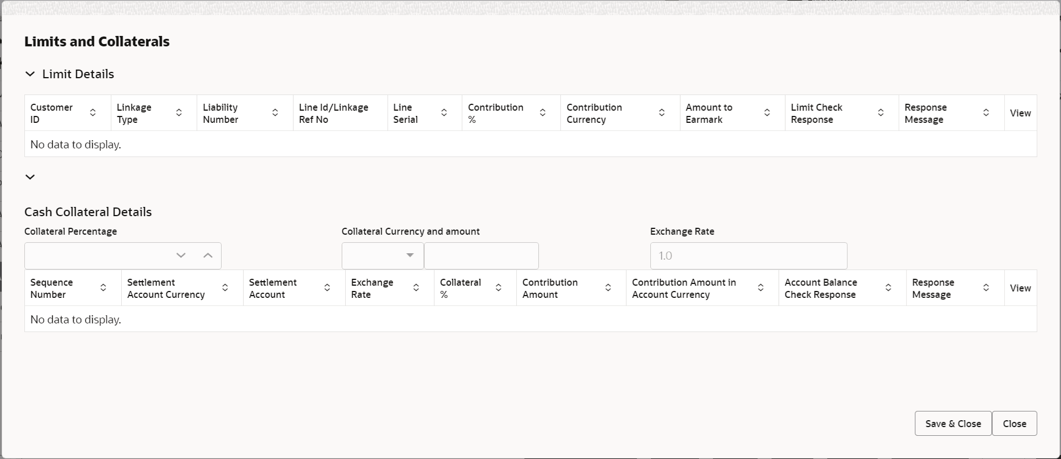Screen dimensions: 1061x459
Task: Sort by Settlement Account Currency column
Action: tap(225, 288)
